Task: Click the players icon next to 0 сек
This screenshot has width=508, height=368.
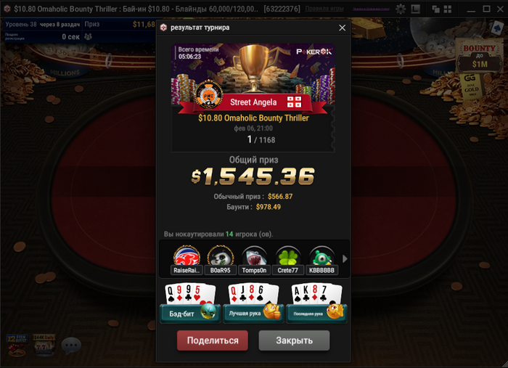Action: pyautogui.click(x=88, y=36)
